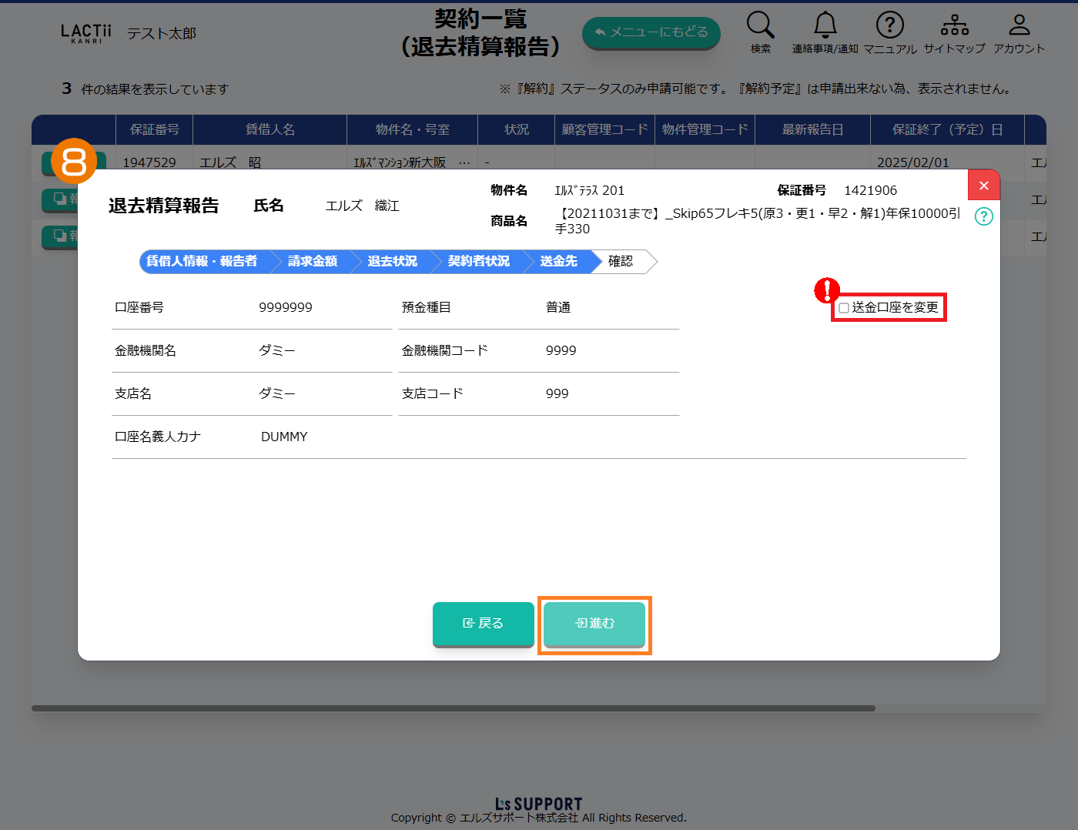The width and height of the screenshot is (1078, 830).
Task: Open the search magnifier icon
Action: (760, 25)
